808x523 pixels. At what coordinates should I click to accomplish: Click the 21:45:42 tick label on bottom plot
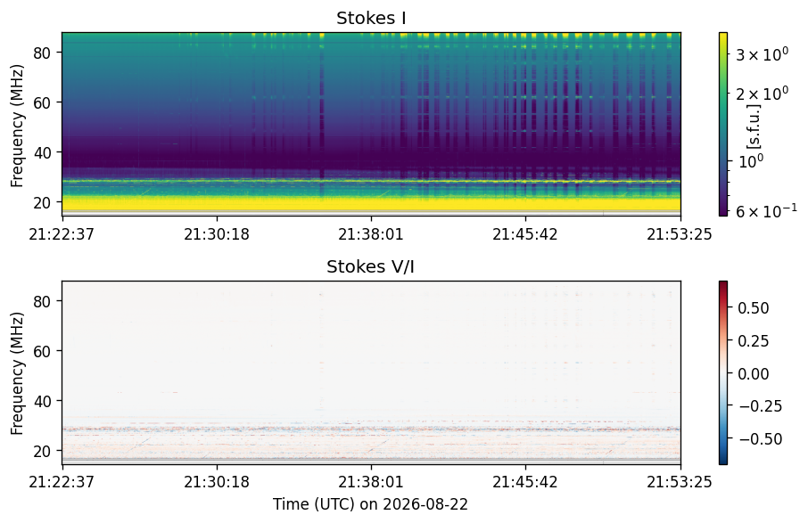point(525,482)
